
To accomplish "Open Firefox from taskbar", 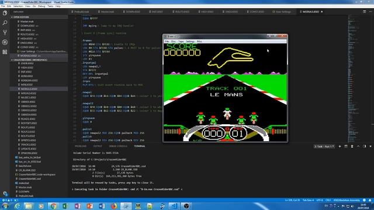I will tap(114, 206).
